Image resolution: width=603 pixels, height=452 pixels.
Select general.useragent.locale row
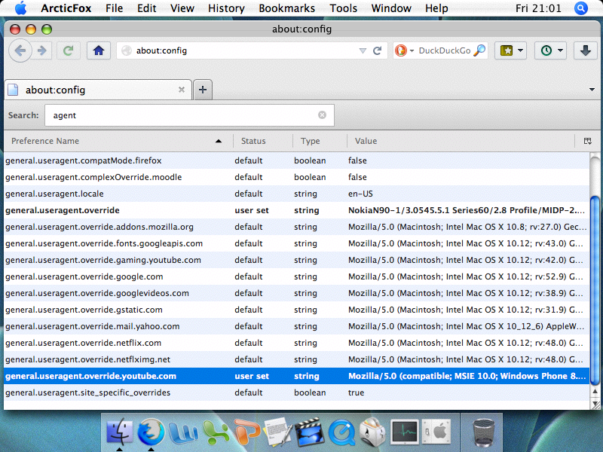(296, 194)
